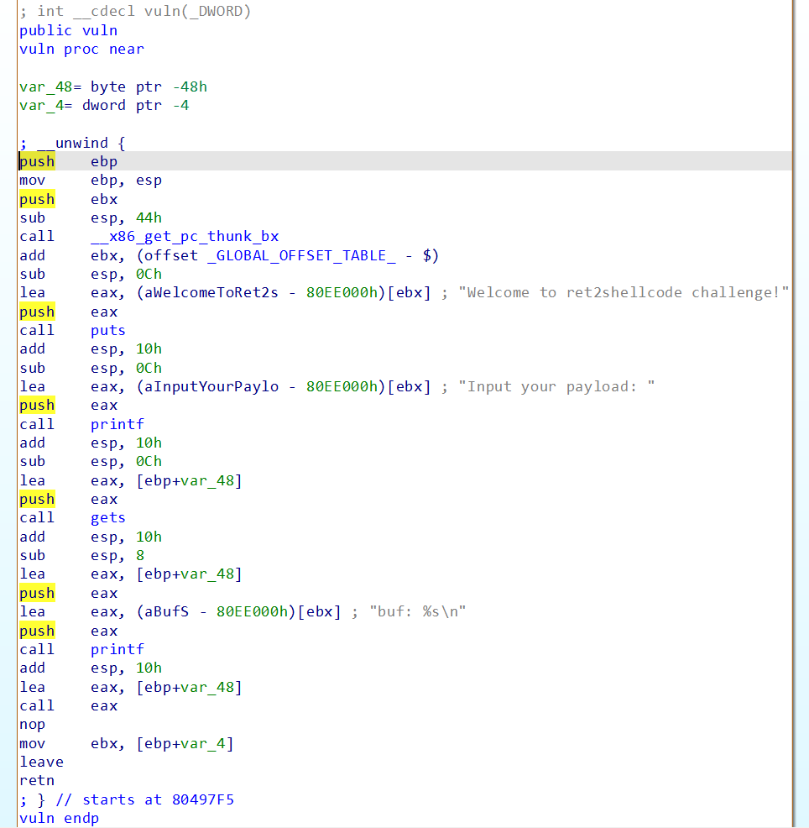Viewport: 809px width, 828px height.
Task: Click the aWelcomeToRet2s string reference
Action: click(211, 293)
